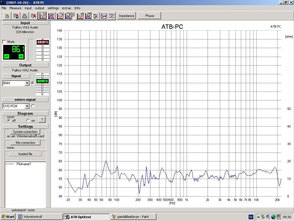Screen dimensions: 294x221
Task: Click the new document icon in toolbar
Action: pos(7,16)
